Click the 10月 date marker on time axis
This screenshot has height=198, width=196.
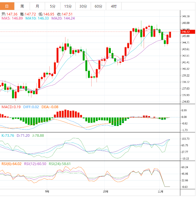[106, 192]
